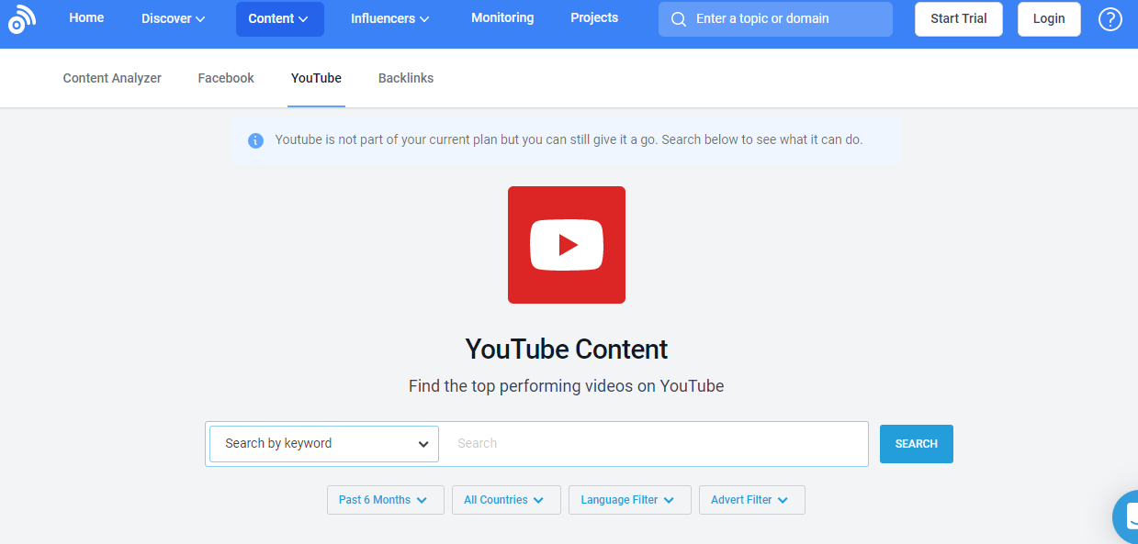Screen dimensions: 1138x544
Task: Expand the Influencers menu
Action: [x=390, y=18]
